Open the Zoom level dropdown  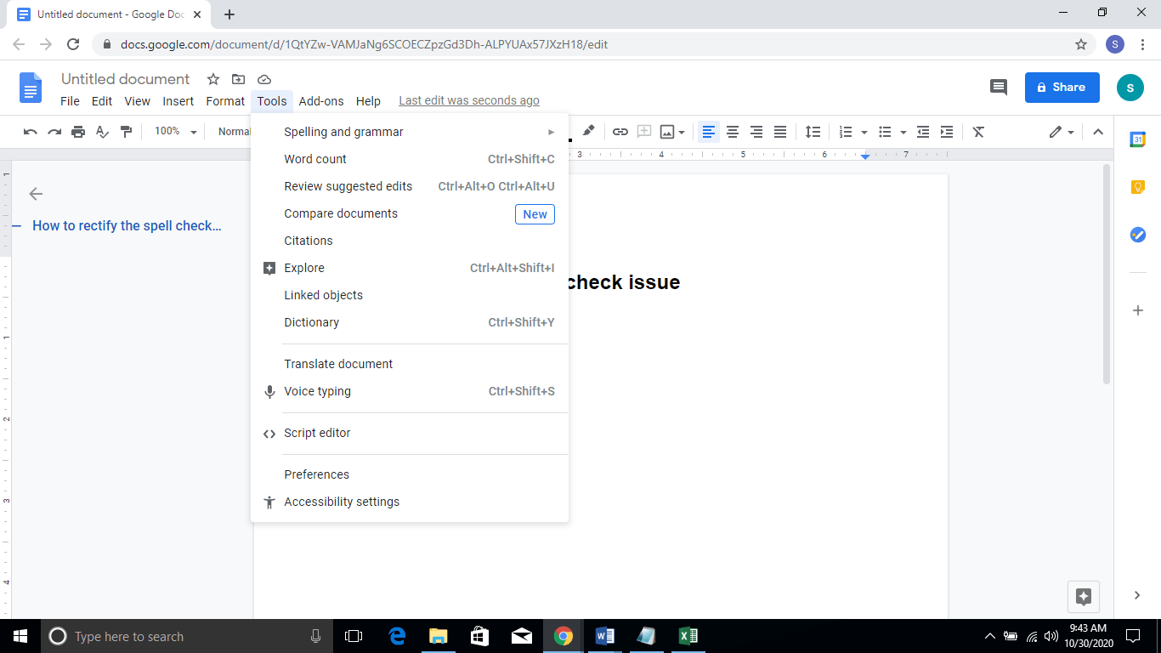click(175, 131)
